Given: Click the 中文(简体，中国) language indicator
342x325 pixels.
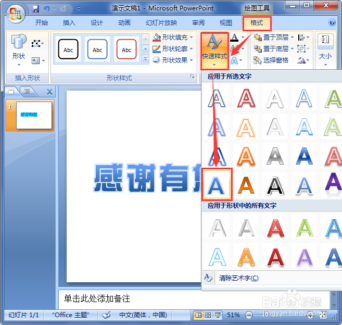Looking at the screenshot, I should (x=143, y=315).
